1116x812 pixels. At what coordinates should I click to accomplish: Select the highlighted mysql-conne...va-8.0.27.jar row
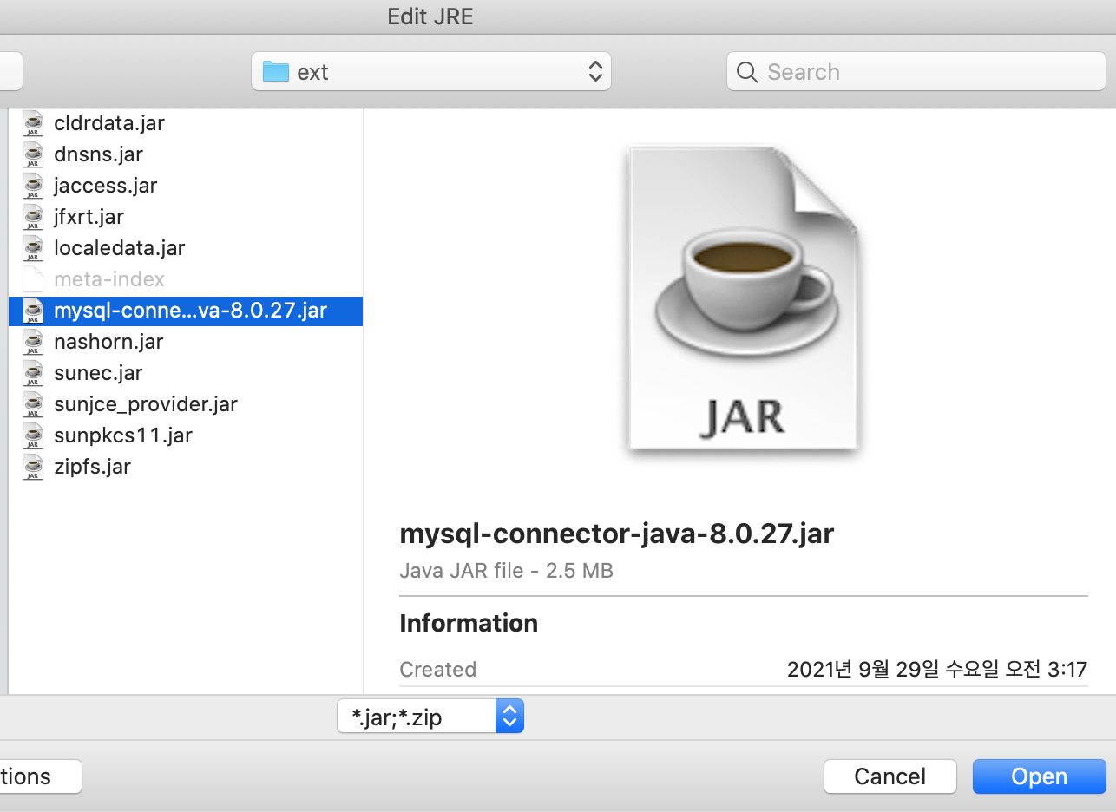point(186,311)
